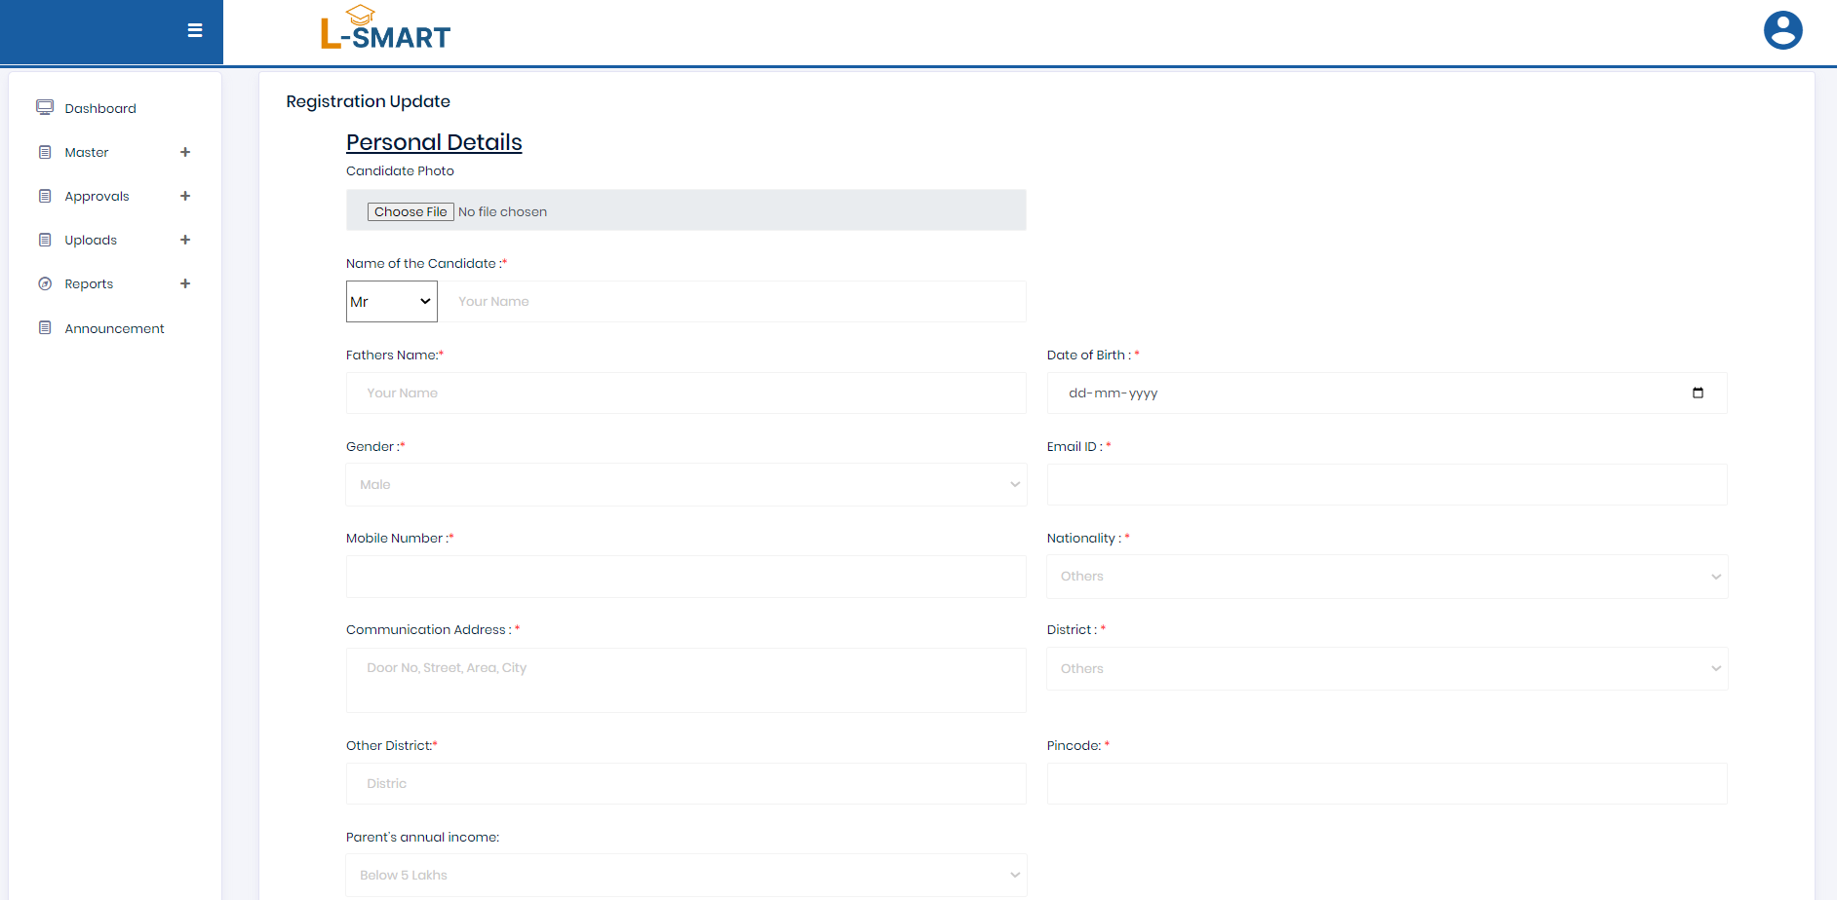Viewport: 1837px width, 900px height.
Task: Open the Parent's annual income dropdown
Action: 685,876
